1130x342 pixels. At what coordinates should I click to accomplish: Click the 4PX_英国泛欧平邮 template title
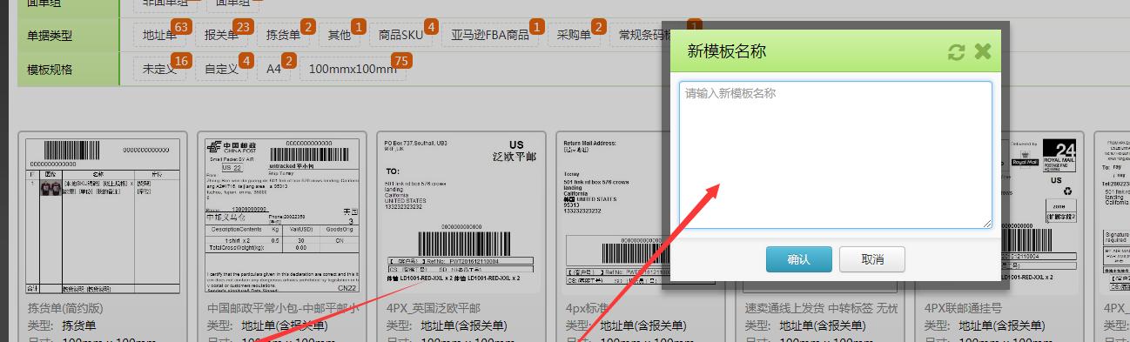click(434, 308)
